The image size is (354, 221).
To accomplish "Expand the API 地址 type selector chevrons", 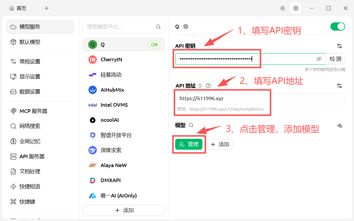I will 200,86.
